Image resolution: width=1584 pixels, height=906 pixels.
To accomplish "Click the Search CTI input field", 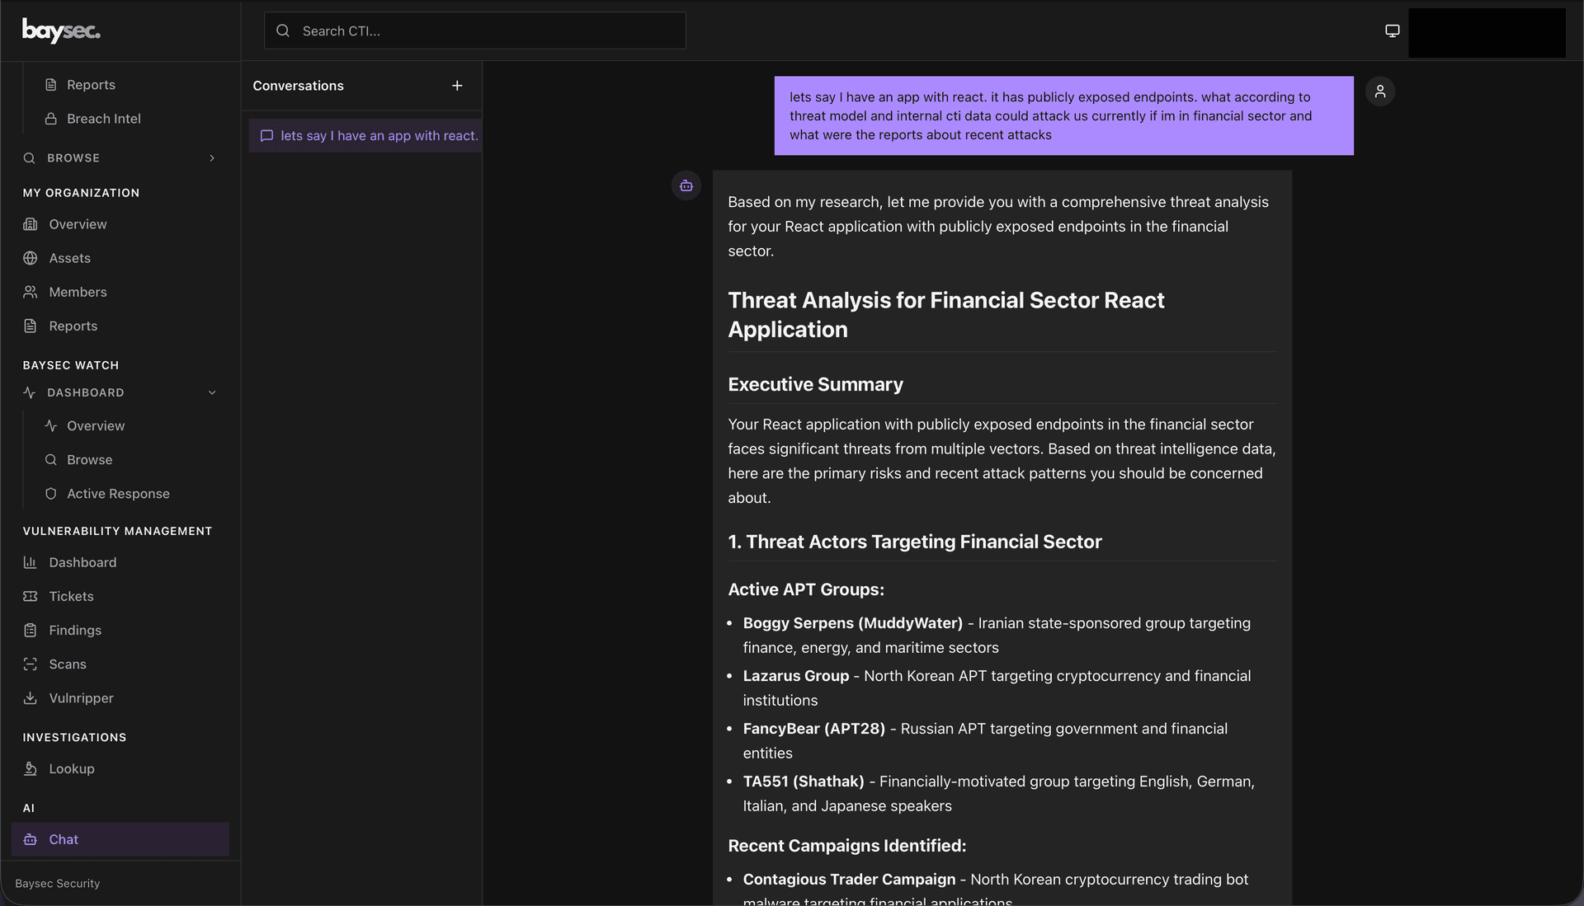I will tap(487, 31).
